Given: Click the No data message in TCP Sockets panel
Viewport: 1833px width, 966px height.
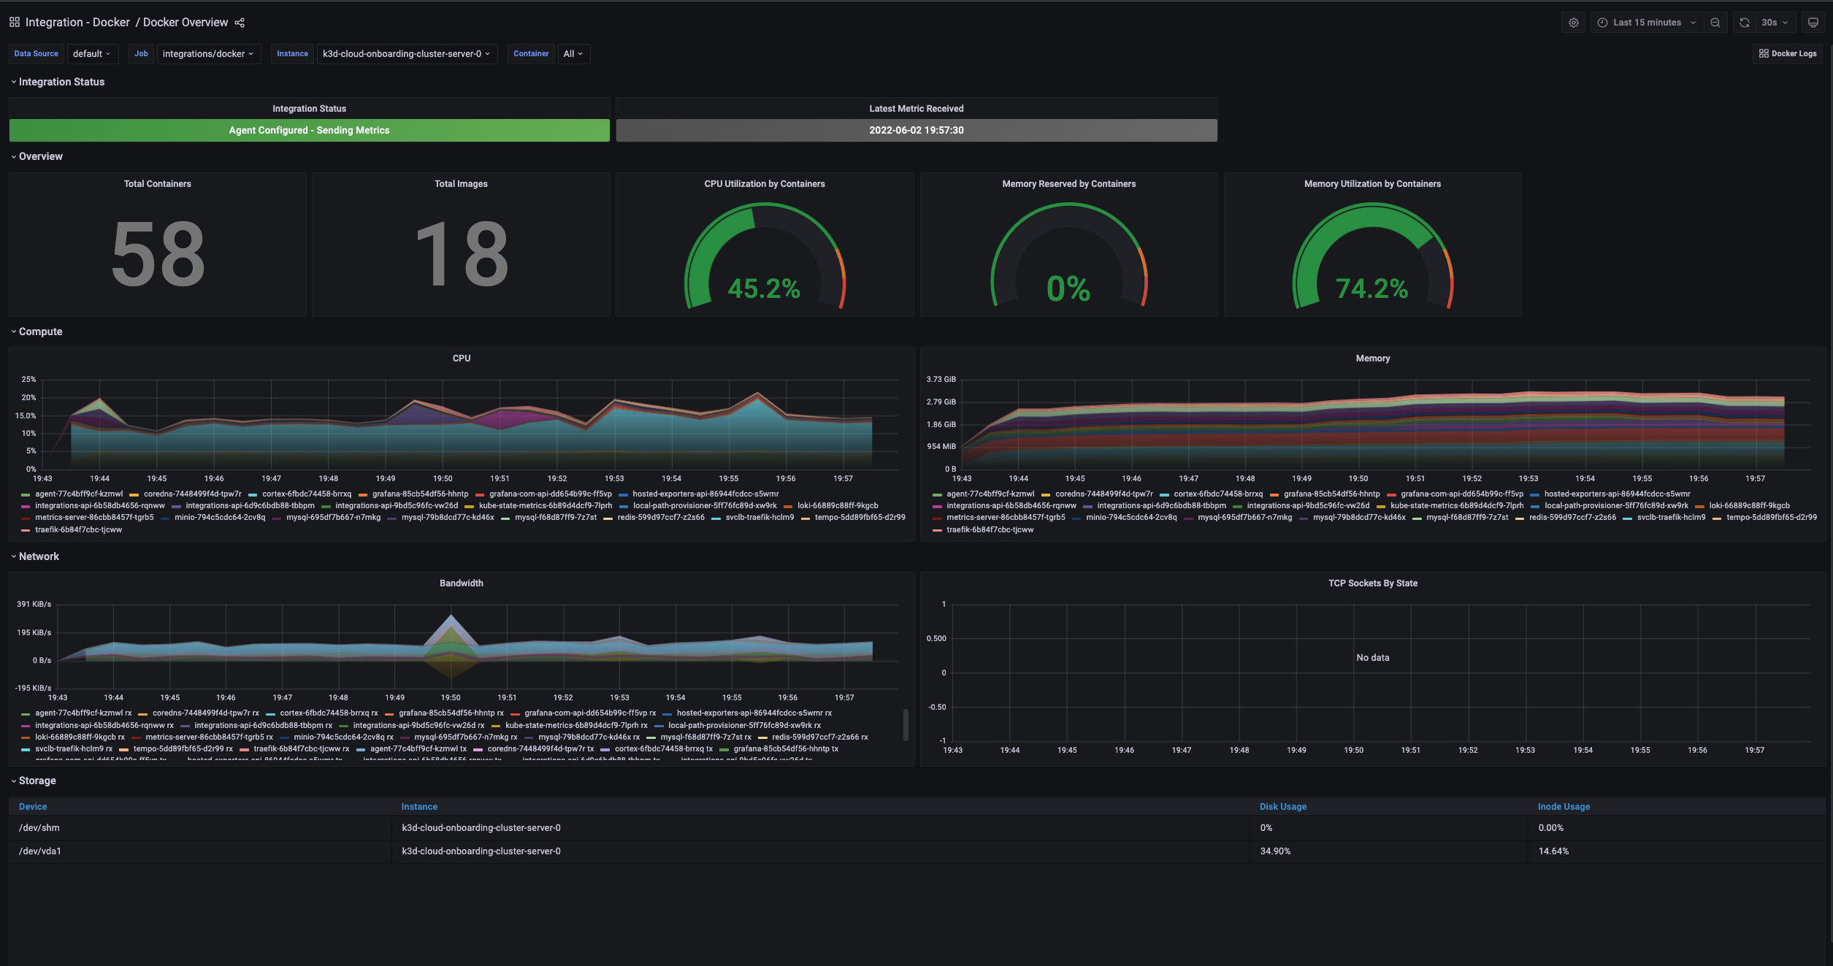Looking at the screenshot, I should 1373,658.
